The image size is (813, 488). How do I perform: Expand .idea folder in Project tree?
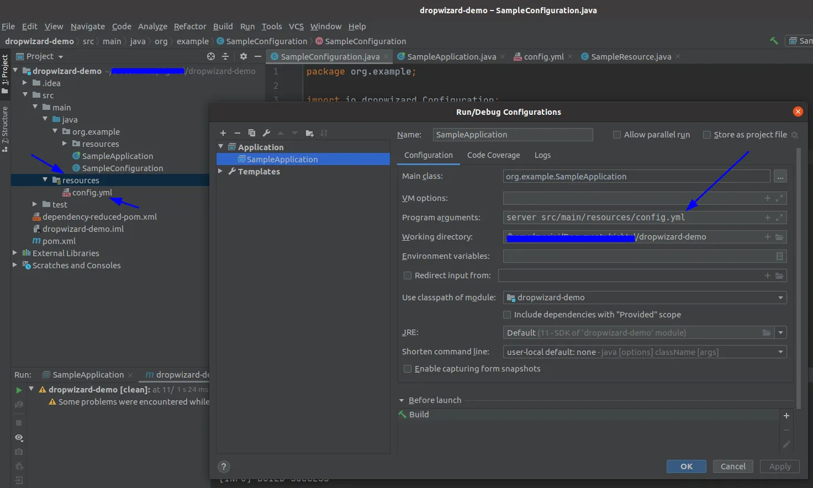[25, 83]
